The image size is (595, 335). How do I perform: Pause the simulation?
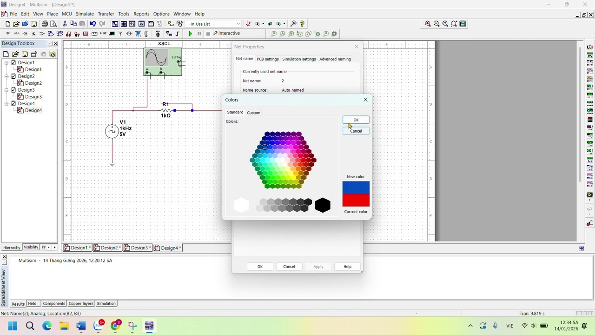tap(199, 33)
